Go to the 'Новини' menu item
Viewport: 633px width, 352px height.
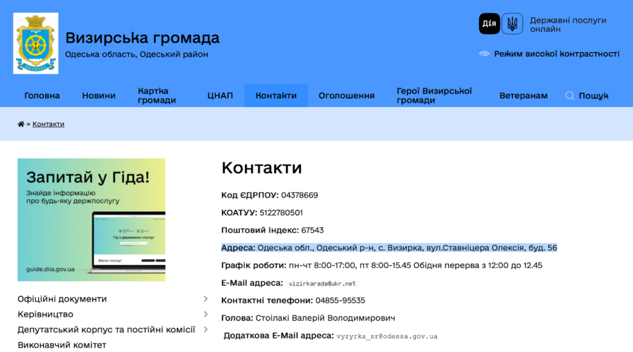pyautogui.click(x=99, y=96)
